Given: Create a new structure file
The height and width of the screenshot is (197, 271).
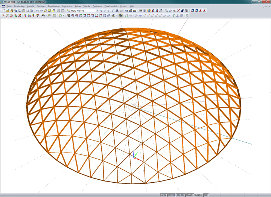Looking at the screenshot, I should (4, 11).
